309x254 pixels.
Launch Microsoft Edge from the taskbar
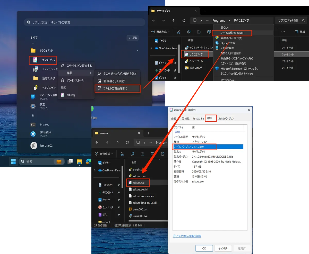click(88, 161)
